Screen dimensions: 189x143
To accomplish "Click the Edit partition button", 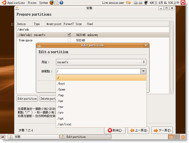I will 27,99.
